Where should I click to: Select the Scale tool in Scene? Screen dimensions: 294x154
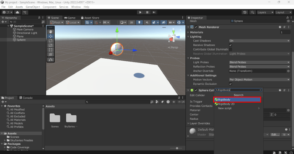[x=51, y=45]
